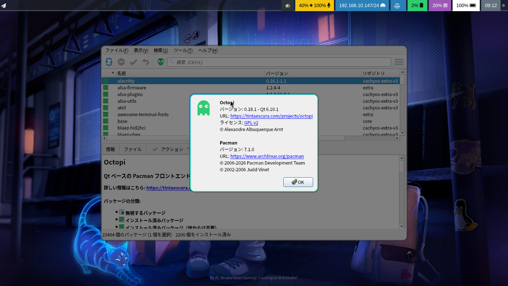Click the power icon in top bar

(x=504, y=6)
